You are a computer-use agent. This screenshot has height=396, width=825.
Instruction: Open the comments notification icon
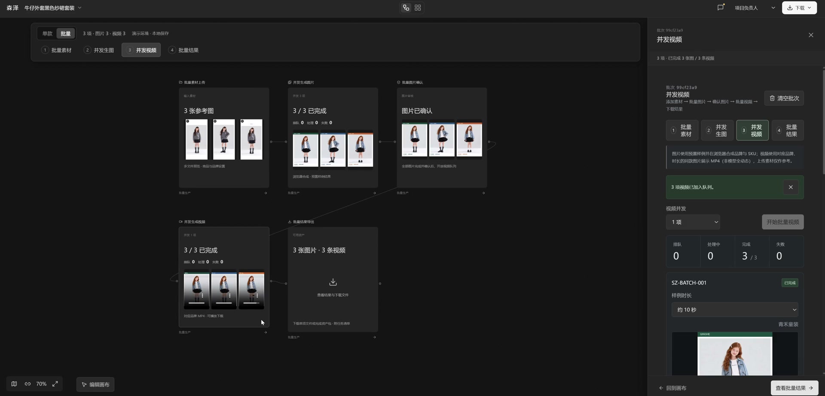coord(721,8)
